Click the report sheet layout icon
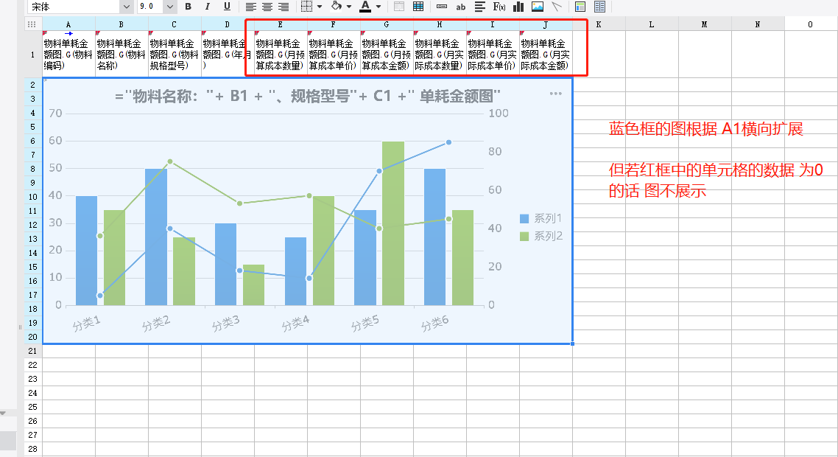 pyautogui.click(x=599, y=7)
